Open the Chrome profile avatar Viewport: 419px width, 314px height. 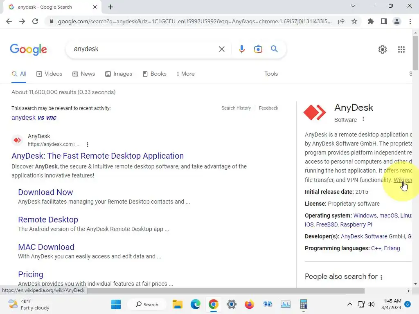(x=397, y=21)
